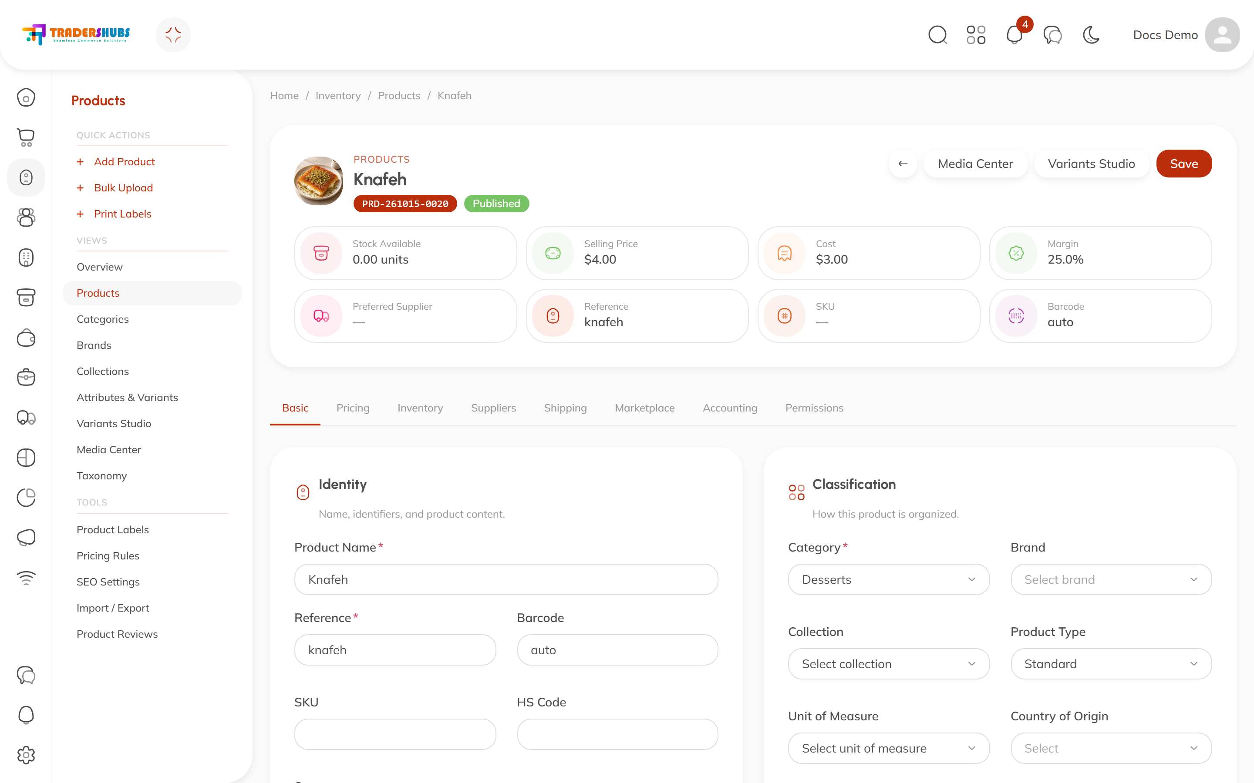The height and width of the screenshot is (783, 1254).
Task: Open the customers people icon in sidebar
Action: (x=26, y=217)
